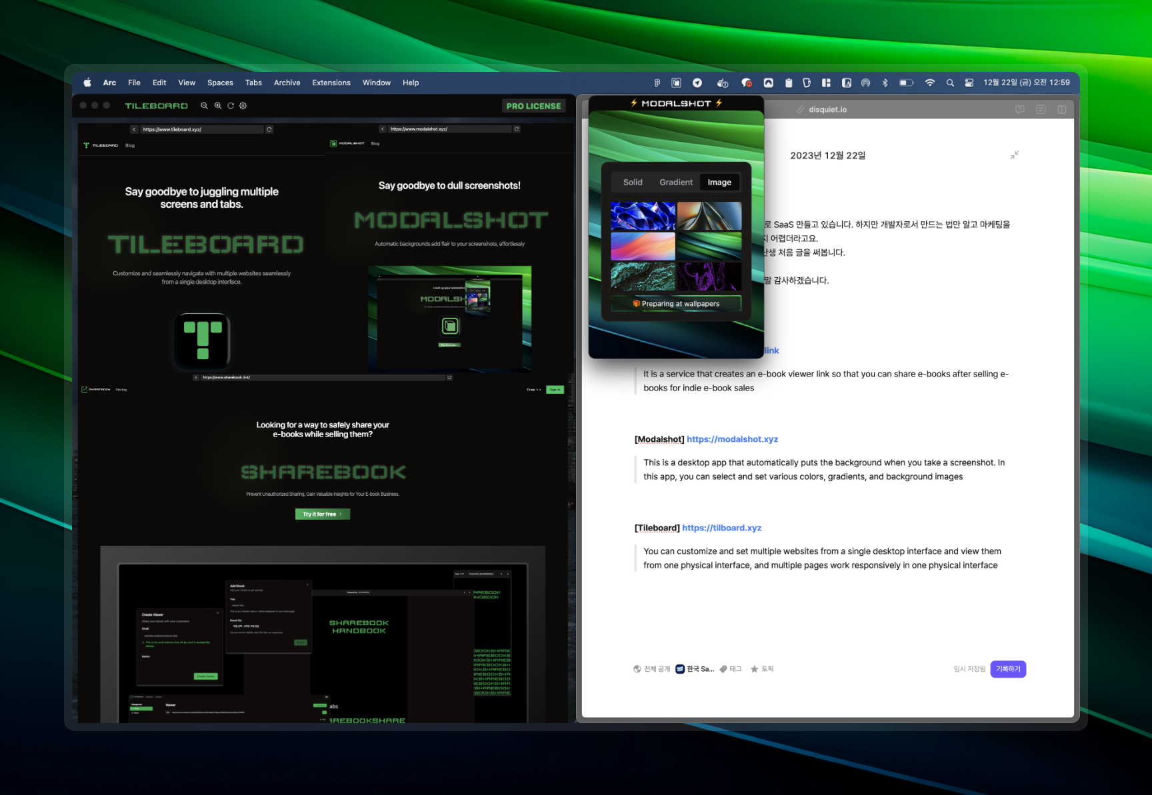Click the purple 기록하기 button
1152x795 pixels.
[x=1008, y=669]
